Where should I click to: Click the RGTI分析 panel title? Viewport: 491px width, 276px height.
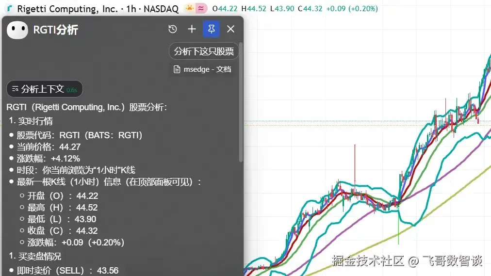[x=55, y=30]
